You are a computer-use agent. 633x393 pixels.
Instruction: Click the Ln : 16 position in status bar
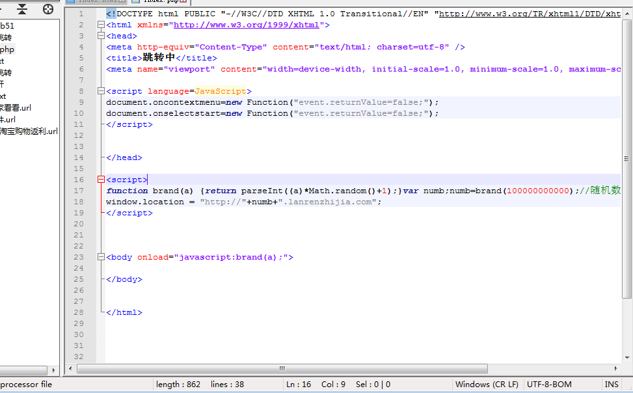click(299, 385)
